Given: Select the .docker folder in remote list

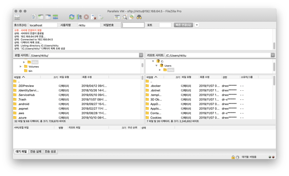Looking at the screenshot, I should 155,86.
